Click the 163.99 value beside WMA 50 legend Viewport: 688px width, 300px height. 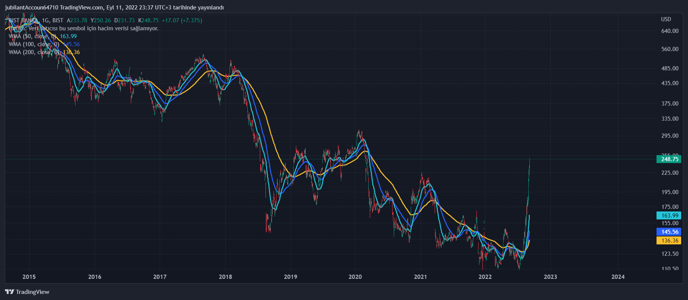click(68, 36)
